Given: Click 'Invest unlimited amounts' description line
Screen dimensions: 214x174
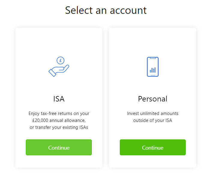Looking at the screenshot, I should coord(152,113).
